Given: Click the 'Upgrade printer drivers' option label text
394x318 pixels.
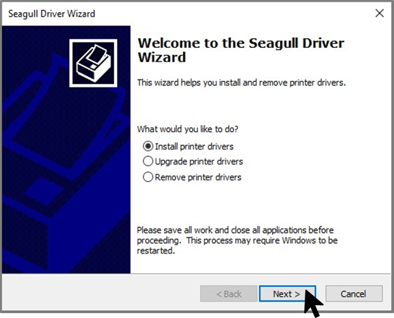Looking at the screenshot, I should [199, 161].
